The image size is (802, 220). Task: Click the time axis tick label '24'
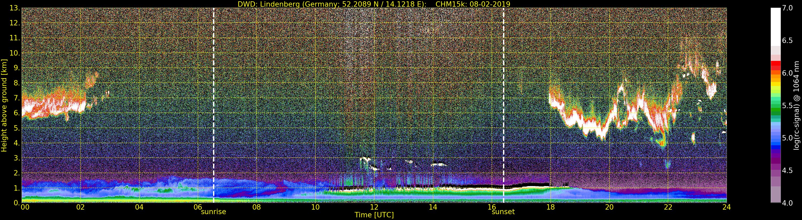pyautogui.click(x=727, y=207)
